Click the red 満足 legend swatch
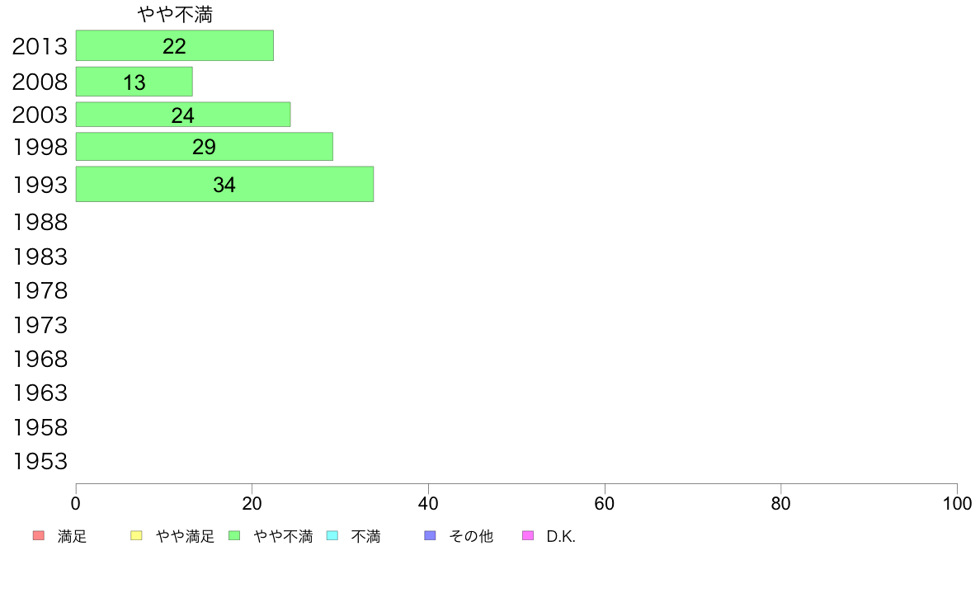 coord(39,536)
